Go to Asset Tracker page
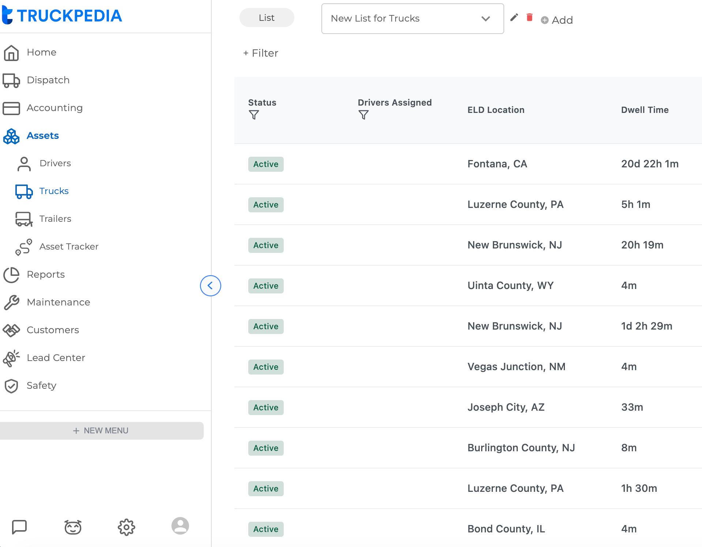Screen dimensions: 702x547 click(69, 247)
